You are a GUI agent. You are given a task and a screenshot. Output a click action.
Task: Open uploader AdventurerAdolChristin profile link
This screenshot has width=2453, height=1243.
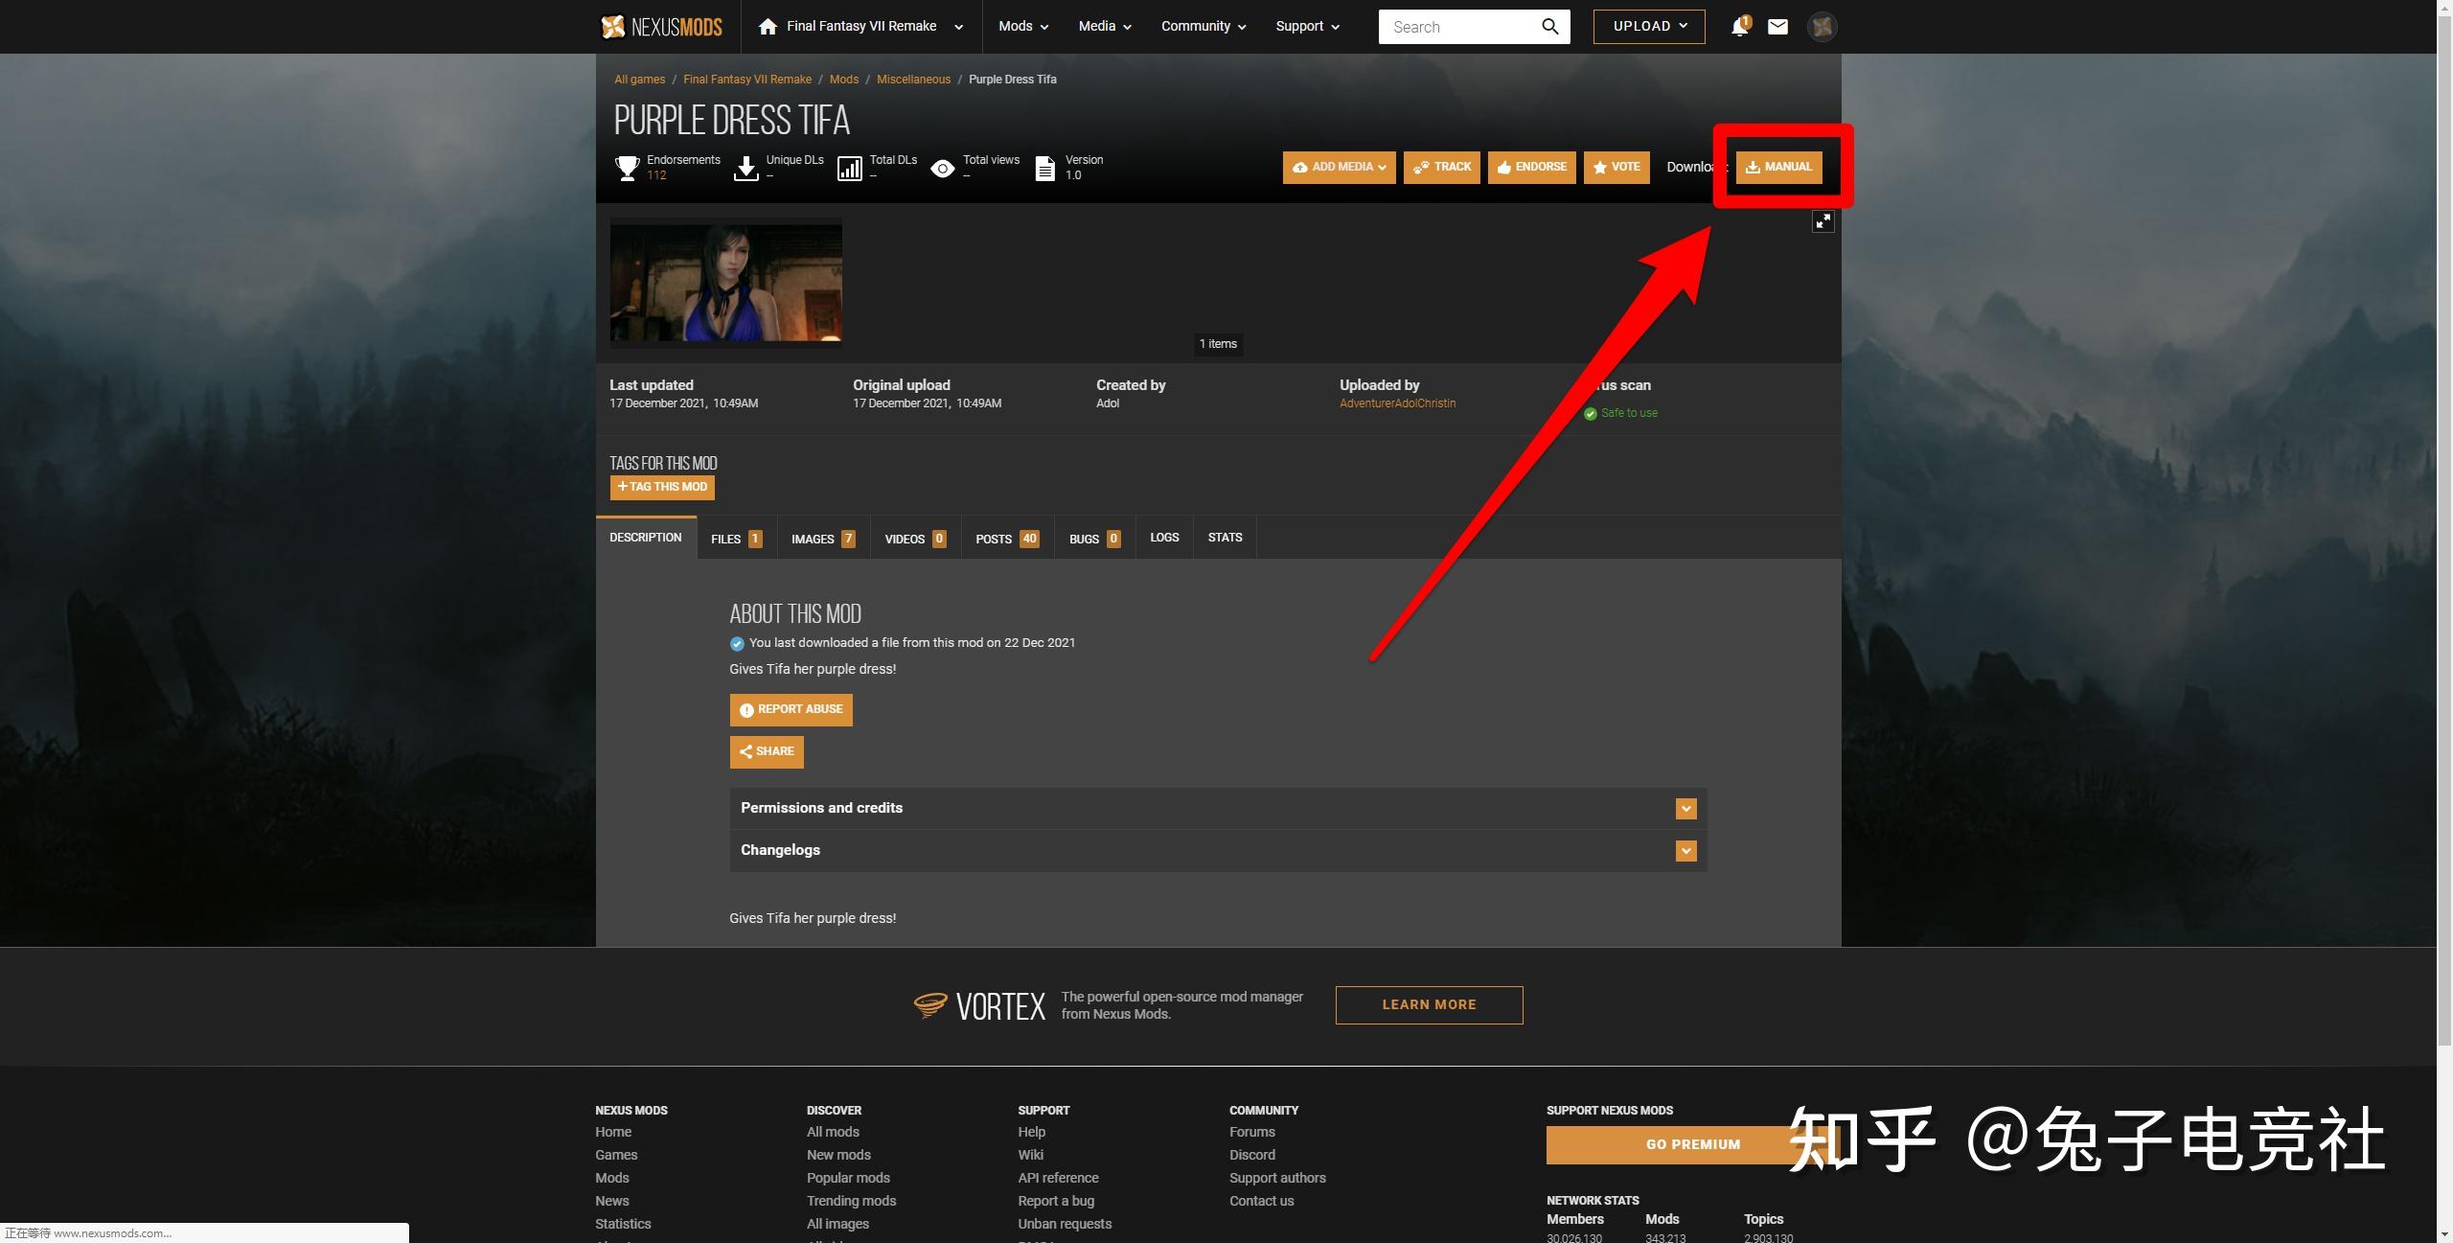tap(1397, 403)
